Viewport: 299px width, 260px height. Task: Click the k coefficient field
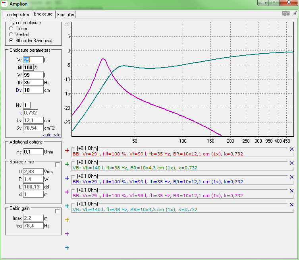pyautogui.click(x=31, y=113)
